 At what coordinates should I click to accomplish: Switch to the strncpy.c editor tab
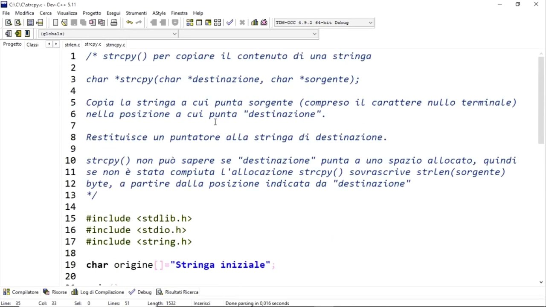[115, 45]
